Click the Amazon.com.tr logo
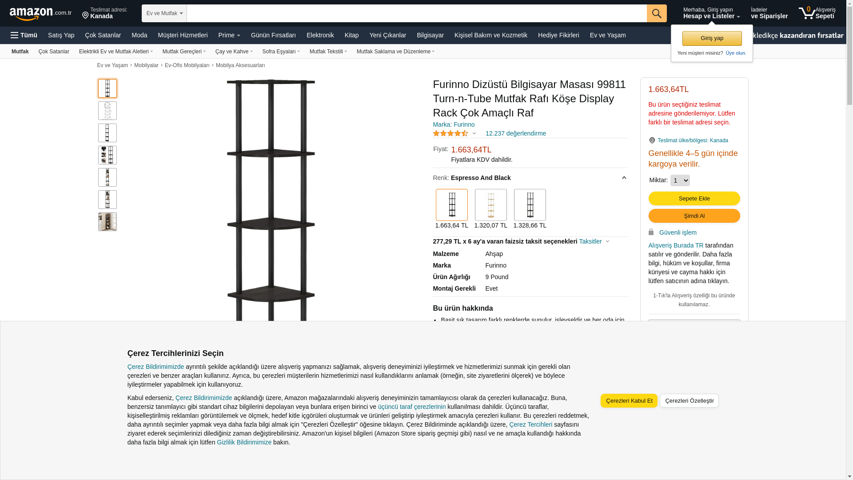853x480 pixels. pyautogui.click(x=40, y=14)
